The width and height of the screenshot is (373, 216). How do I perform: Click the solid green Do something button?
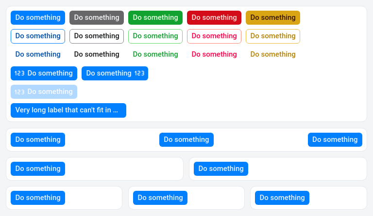(155, 17)
